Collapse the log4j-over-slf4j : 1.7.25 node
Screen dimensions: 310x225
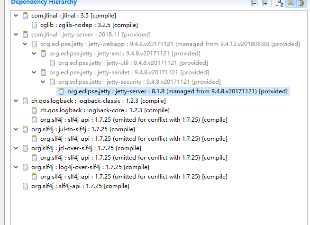click(x=16, y=167)
